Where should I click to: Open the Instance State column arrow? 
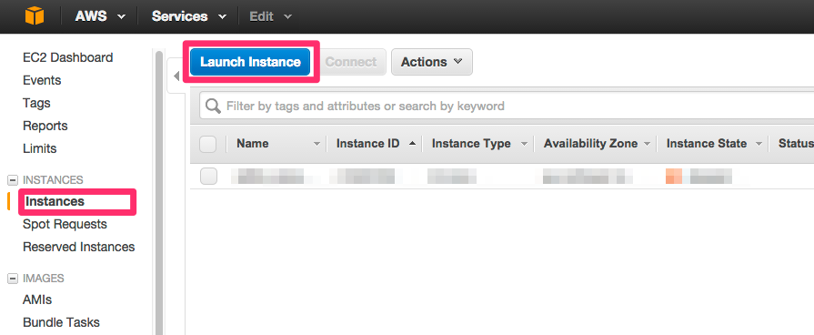click(759, 144)
